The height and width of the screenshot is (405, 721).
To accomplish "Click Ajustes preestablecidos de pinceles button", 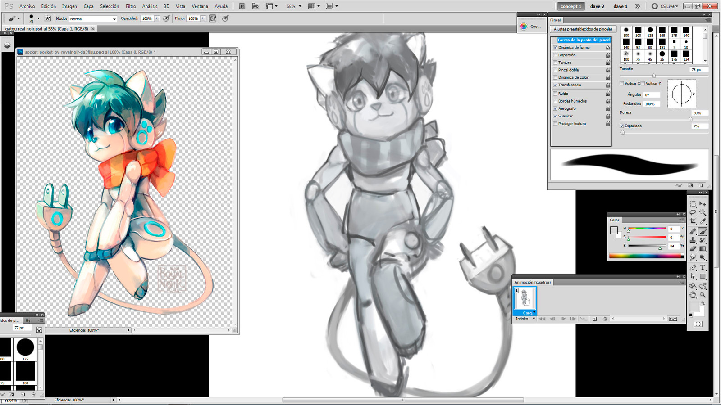I will pyautogui.click(x=583, y=29).
